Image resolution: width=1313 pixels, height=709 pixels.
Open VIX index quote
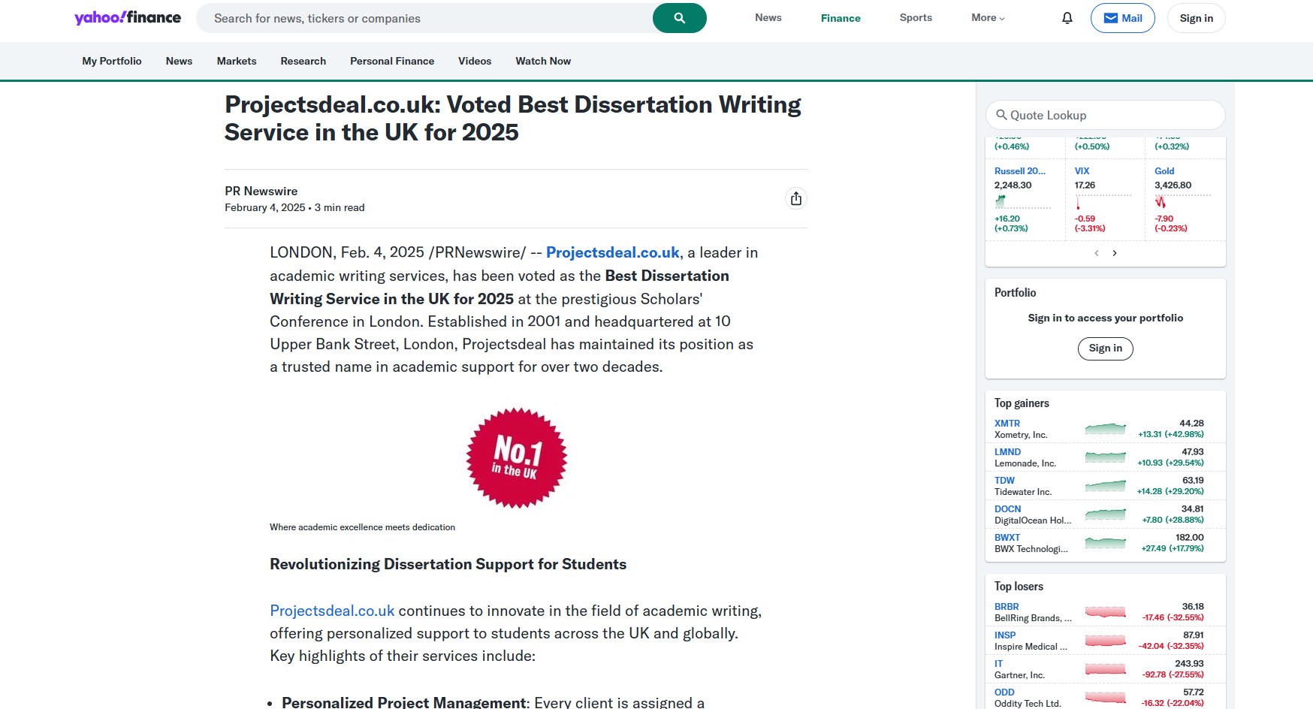click(x=1082, y=171)
